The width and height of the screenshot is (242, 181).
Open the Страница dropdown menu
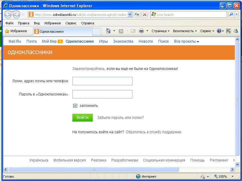point(161,31)
